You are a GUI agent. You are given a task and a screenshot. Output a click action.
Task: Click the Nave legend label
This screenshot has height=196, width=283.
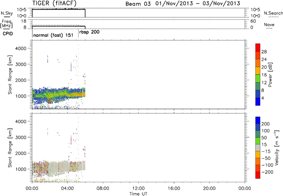tap(269, 25)
